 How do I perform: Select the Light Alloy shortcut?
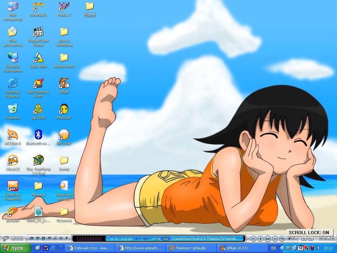pyautogui.click(x=38, y=60)
